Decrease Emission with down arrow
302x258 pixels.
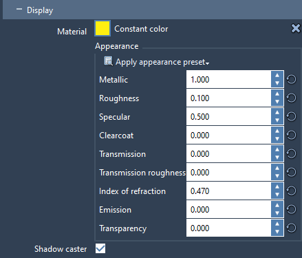point(277,213)
